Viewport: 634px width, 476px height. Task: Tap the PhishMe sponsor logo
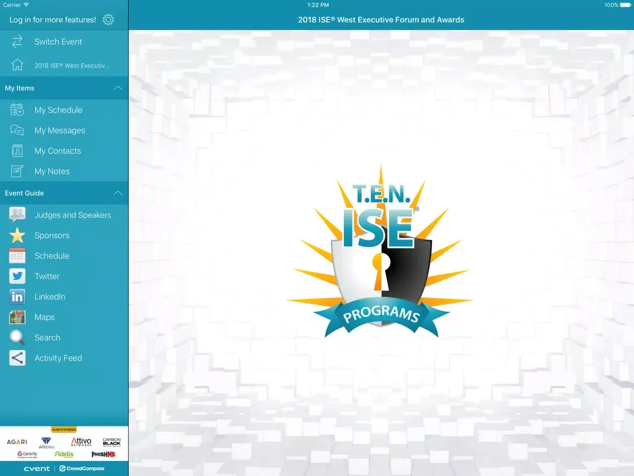point(103,454)
